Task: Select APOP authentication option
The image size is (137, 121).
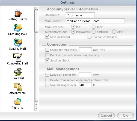Action: tap(114, 32)
